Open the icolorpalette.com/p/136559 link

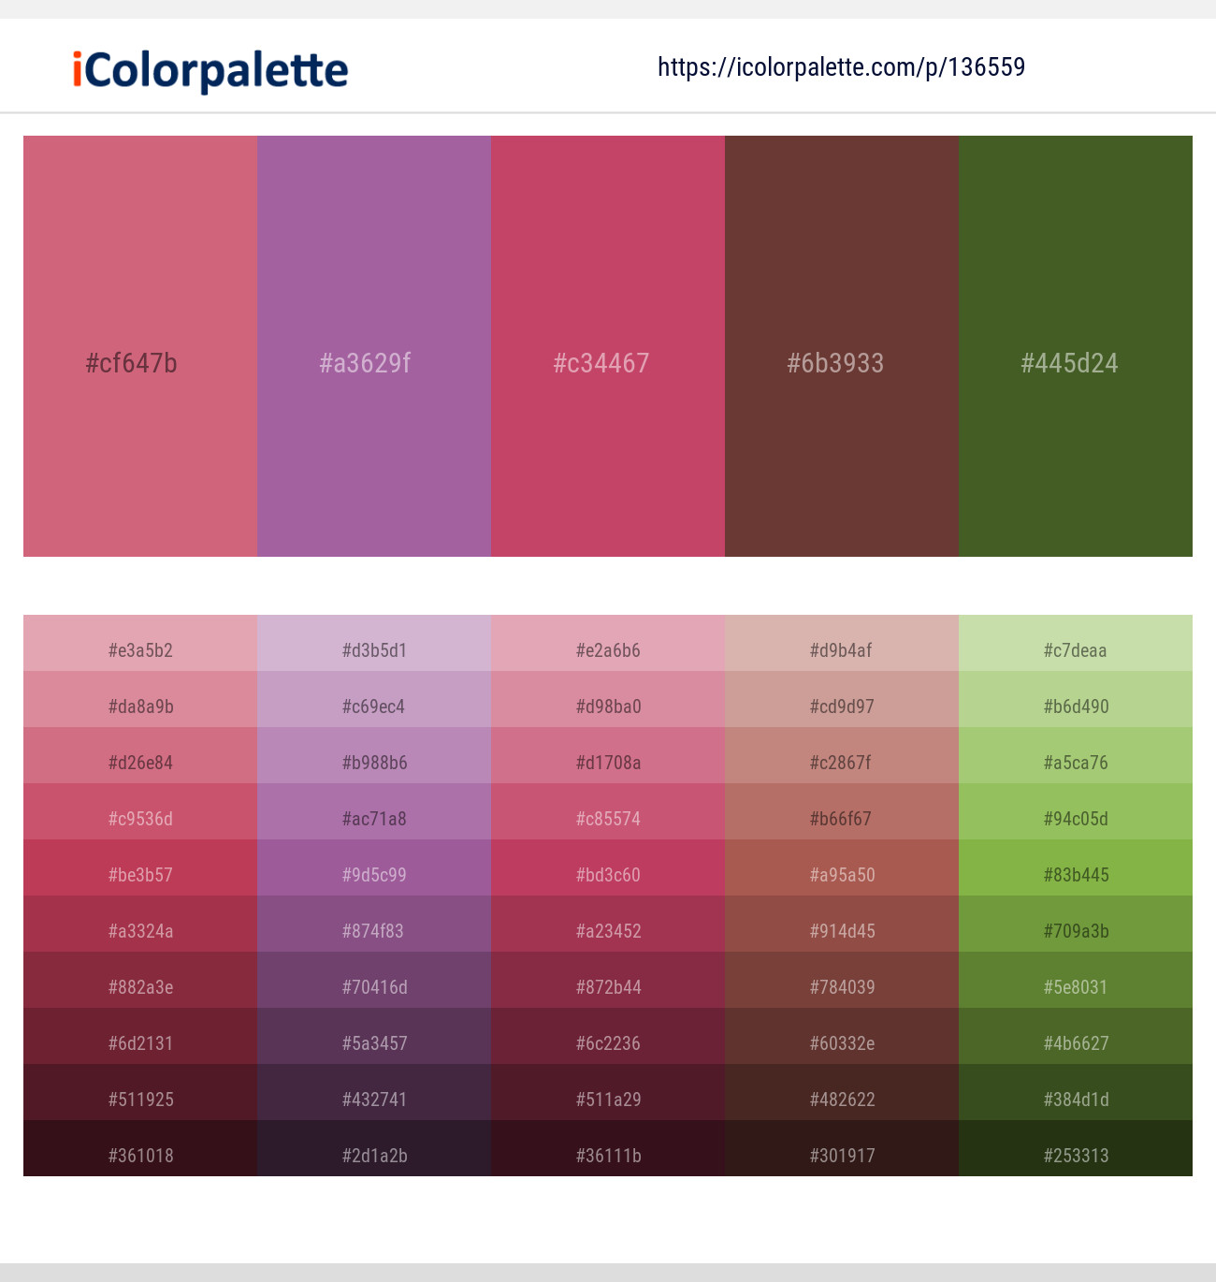pyautogui.click(x=841, y=67)
